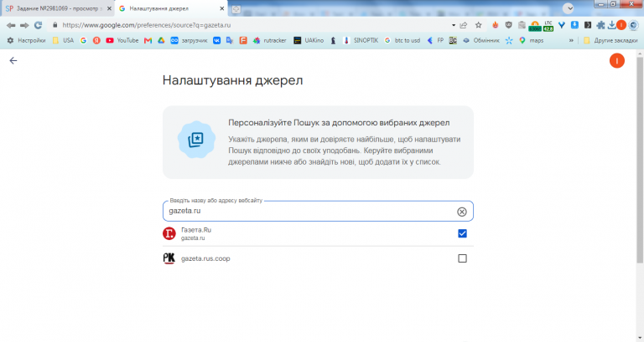Clear the source search field with X icon
Viewport: 644px width, 342px height.
462,212
